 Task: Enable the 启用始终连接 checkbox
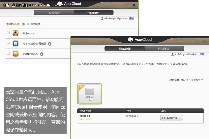tap(8, 53)
